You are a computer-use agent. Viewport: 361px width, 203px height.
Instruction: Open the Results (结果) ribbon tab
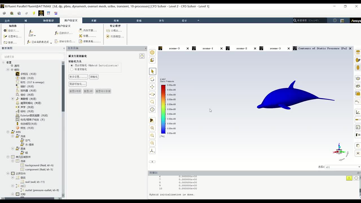coord(116,21)
